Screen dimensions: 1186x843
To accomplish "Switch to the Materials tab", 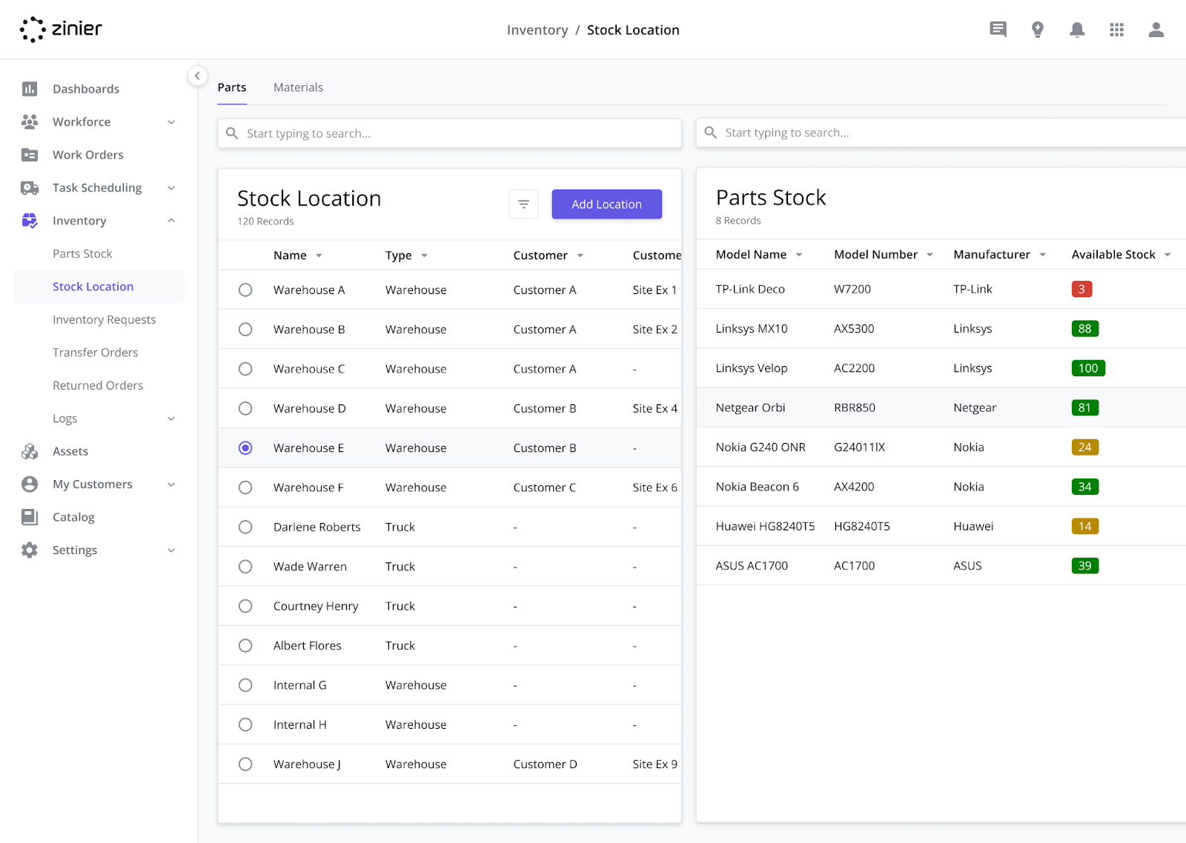I will pyautogui.click(x=298, y=87).
